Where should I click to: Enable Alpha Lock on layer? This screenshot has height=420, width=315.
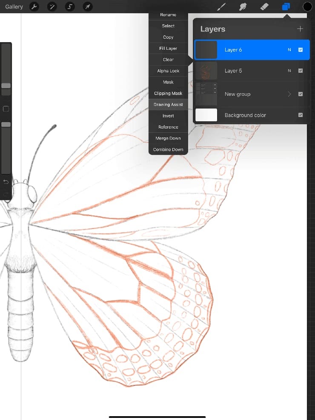tap(168, 71)
